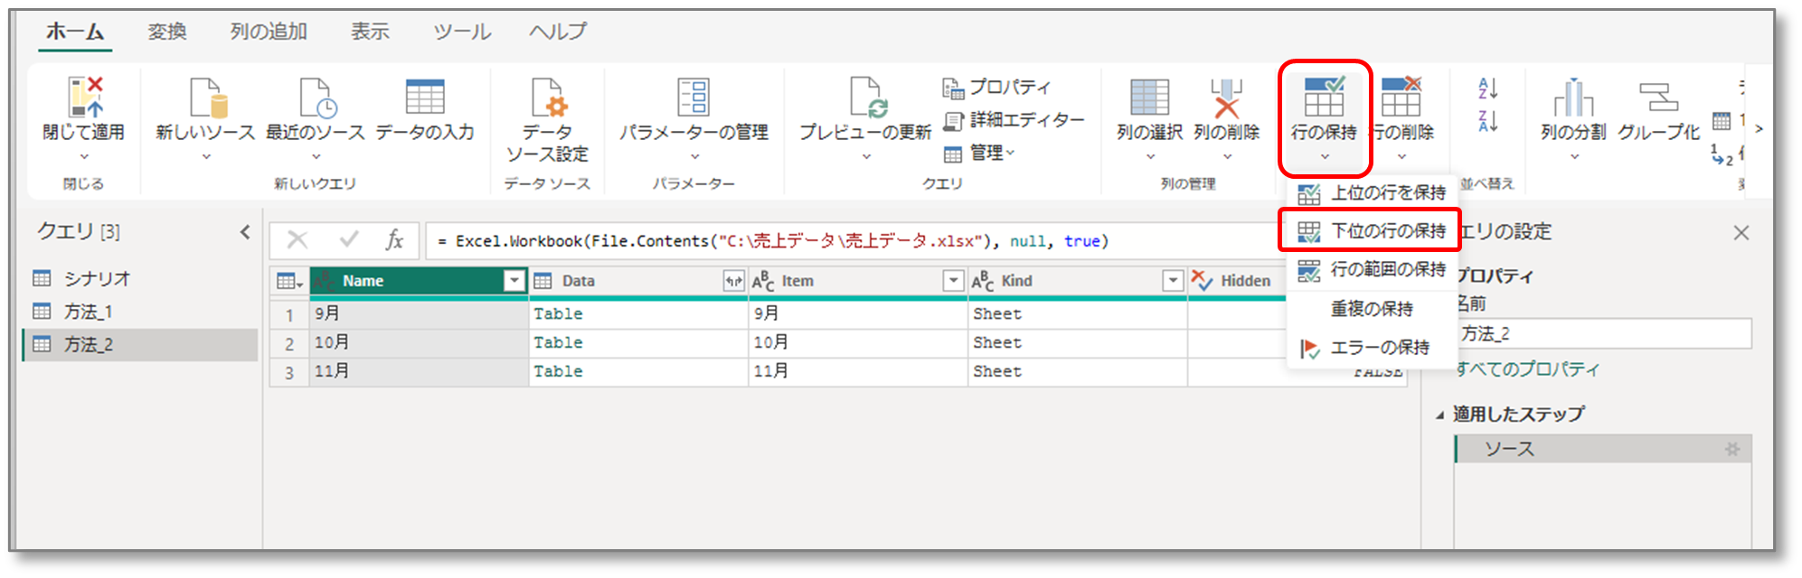This screenshot has height=578, width=1802.
Task: Click the 列の選択 (Choose Columns) icon
Action: 1149,98
